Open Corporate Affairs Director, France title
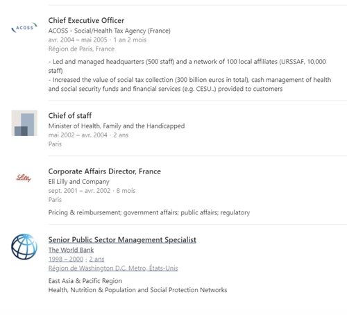Viewport: 347px width, 315px height. tap(105, 171)
